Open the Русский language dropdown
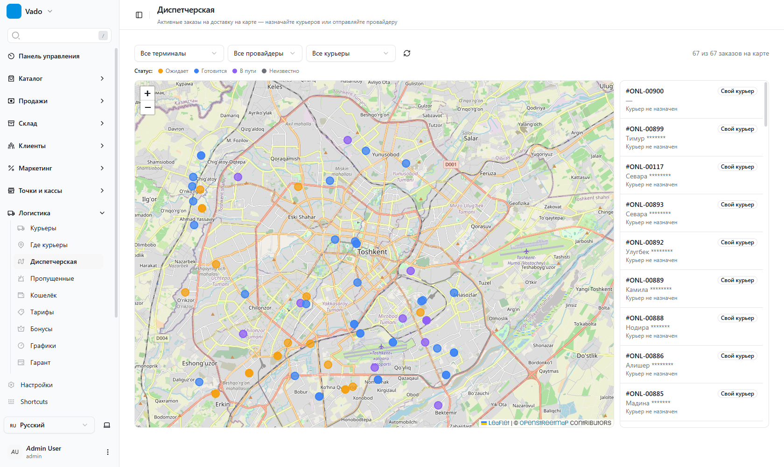 49,425
